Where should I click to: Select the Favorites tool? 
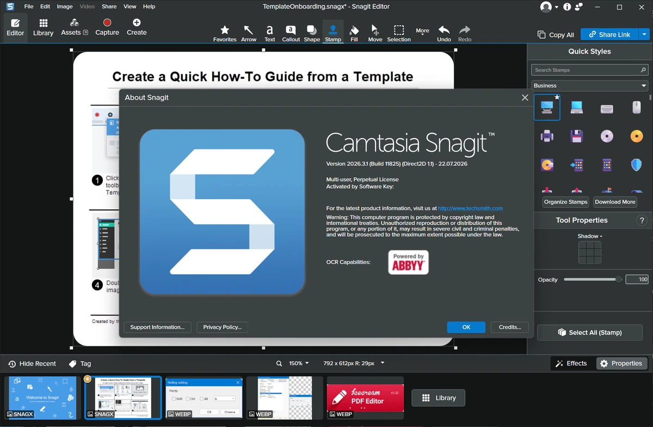click(x=225, y=33)
